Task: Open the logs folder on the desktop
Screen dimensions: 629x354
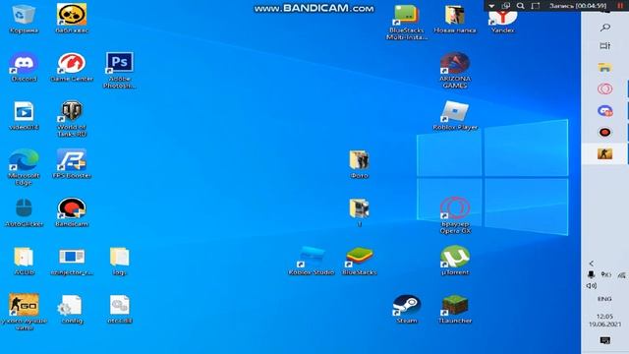Action: 120,261
